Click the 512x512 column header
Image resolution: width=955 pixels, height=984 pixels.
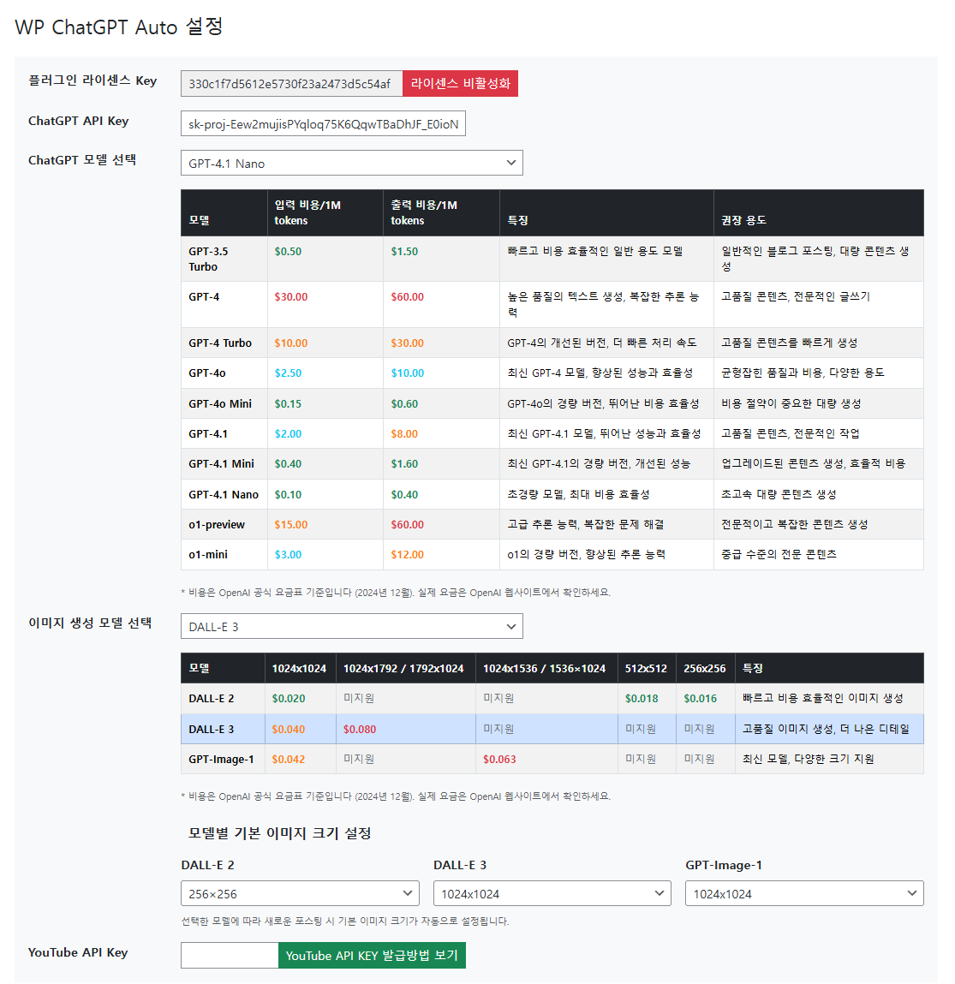[x=647, y=668]
